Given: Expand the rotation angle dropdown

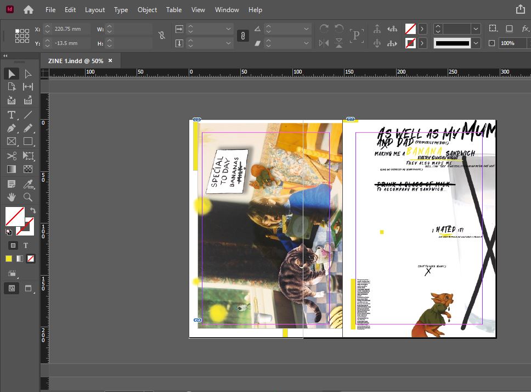Looking at the screenshot, I should pos(307,29).
